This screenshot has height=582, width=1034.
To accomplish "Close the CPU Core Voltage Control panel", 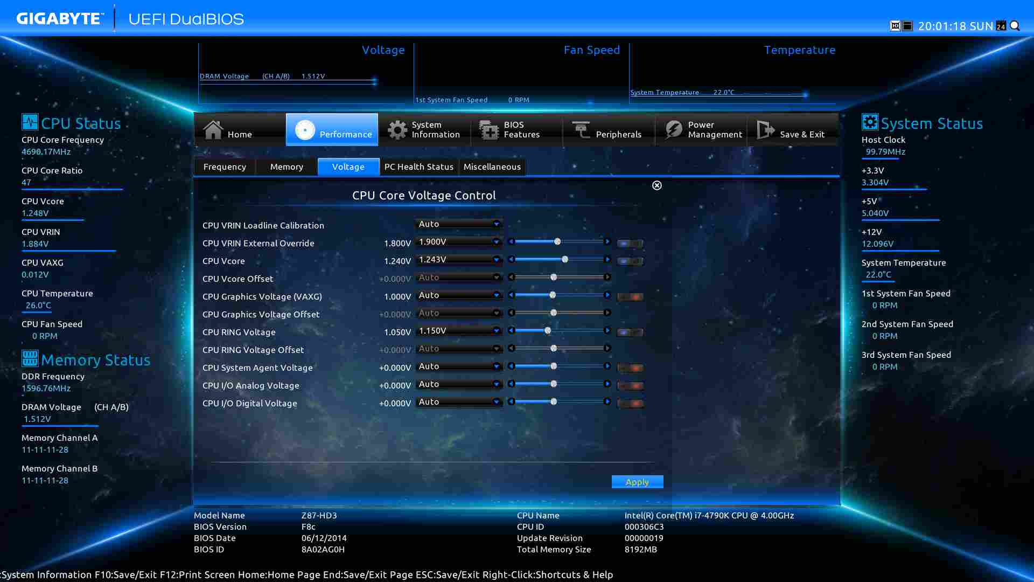I will 657,185.
